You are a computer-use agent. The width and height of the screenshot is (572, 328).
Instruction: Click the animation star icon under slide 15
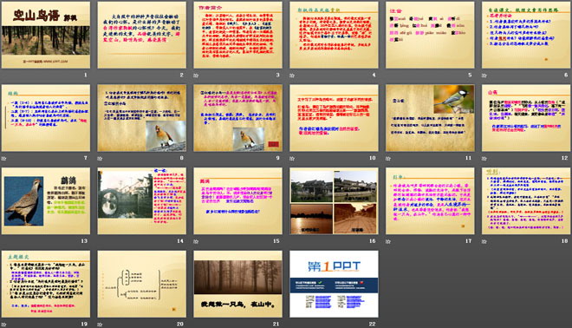(196, 241)
